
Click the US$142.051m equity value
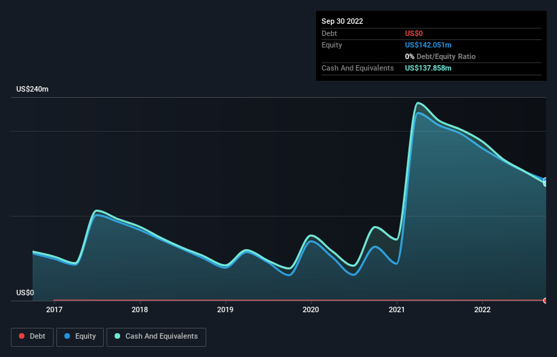tap(428, 45)
